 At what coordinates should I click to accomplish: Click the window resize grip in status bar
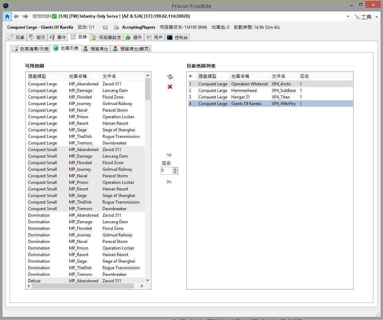[377, 314]
